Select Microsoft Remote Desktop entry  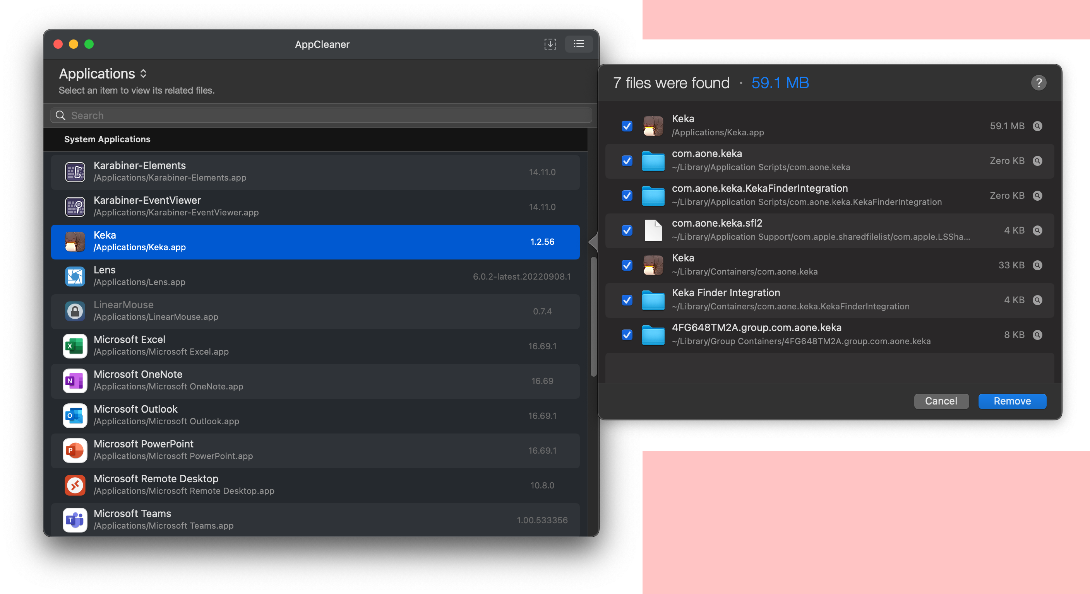click(x=315, y=485)
